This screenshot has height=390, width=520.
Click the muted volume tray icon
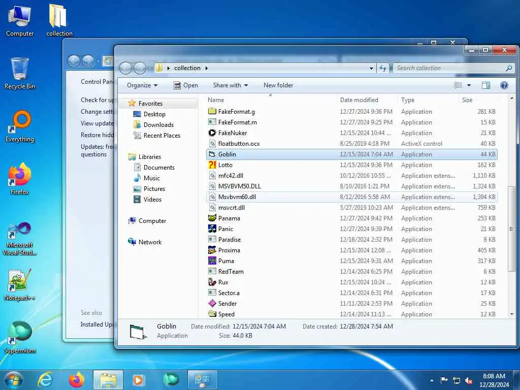(x=469, y=380)
